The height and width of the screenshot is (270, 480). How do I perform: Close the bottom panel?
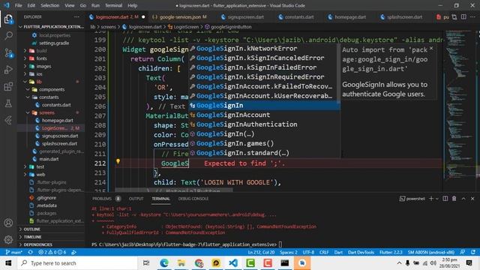472,199
